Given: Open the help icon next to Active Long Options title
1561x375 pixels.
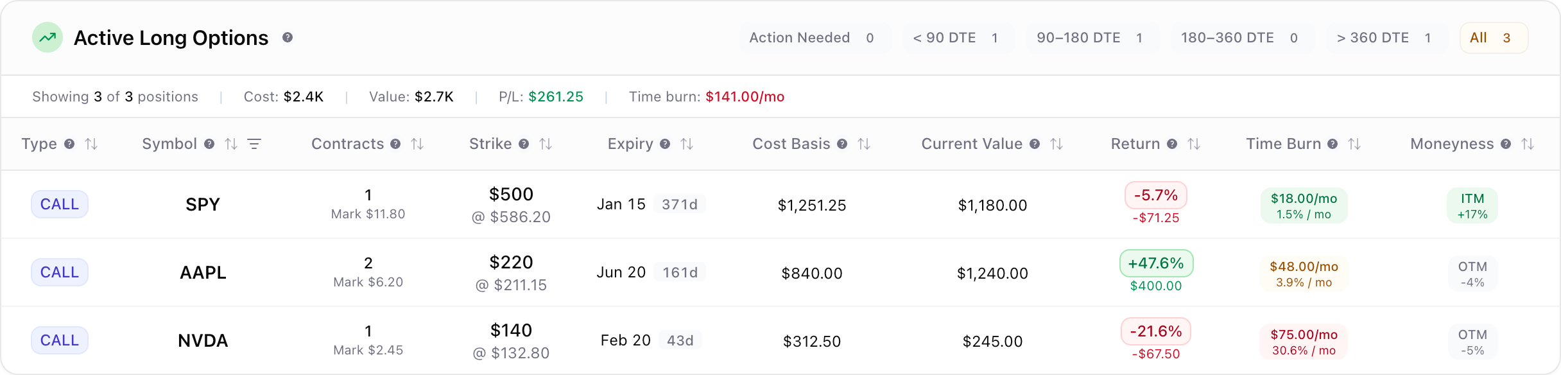Looking at the screenshot, I should pyautogui.click(x=288, y=38).
